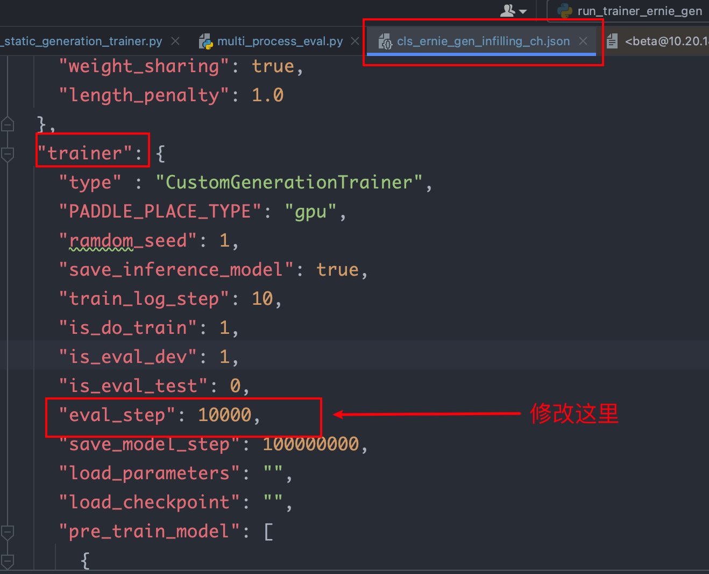
Task: Collapse fold marker at closing brace line
Action: (x=8, y=124)
